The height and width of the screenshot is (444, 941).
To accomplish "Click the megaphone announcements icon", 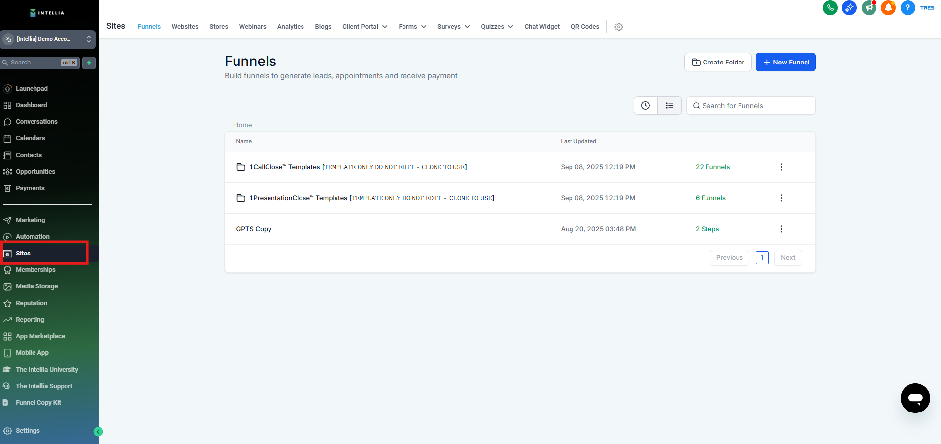I will tap(869, 8).
